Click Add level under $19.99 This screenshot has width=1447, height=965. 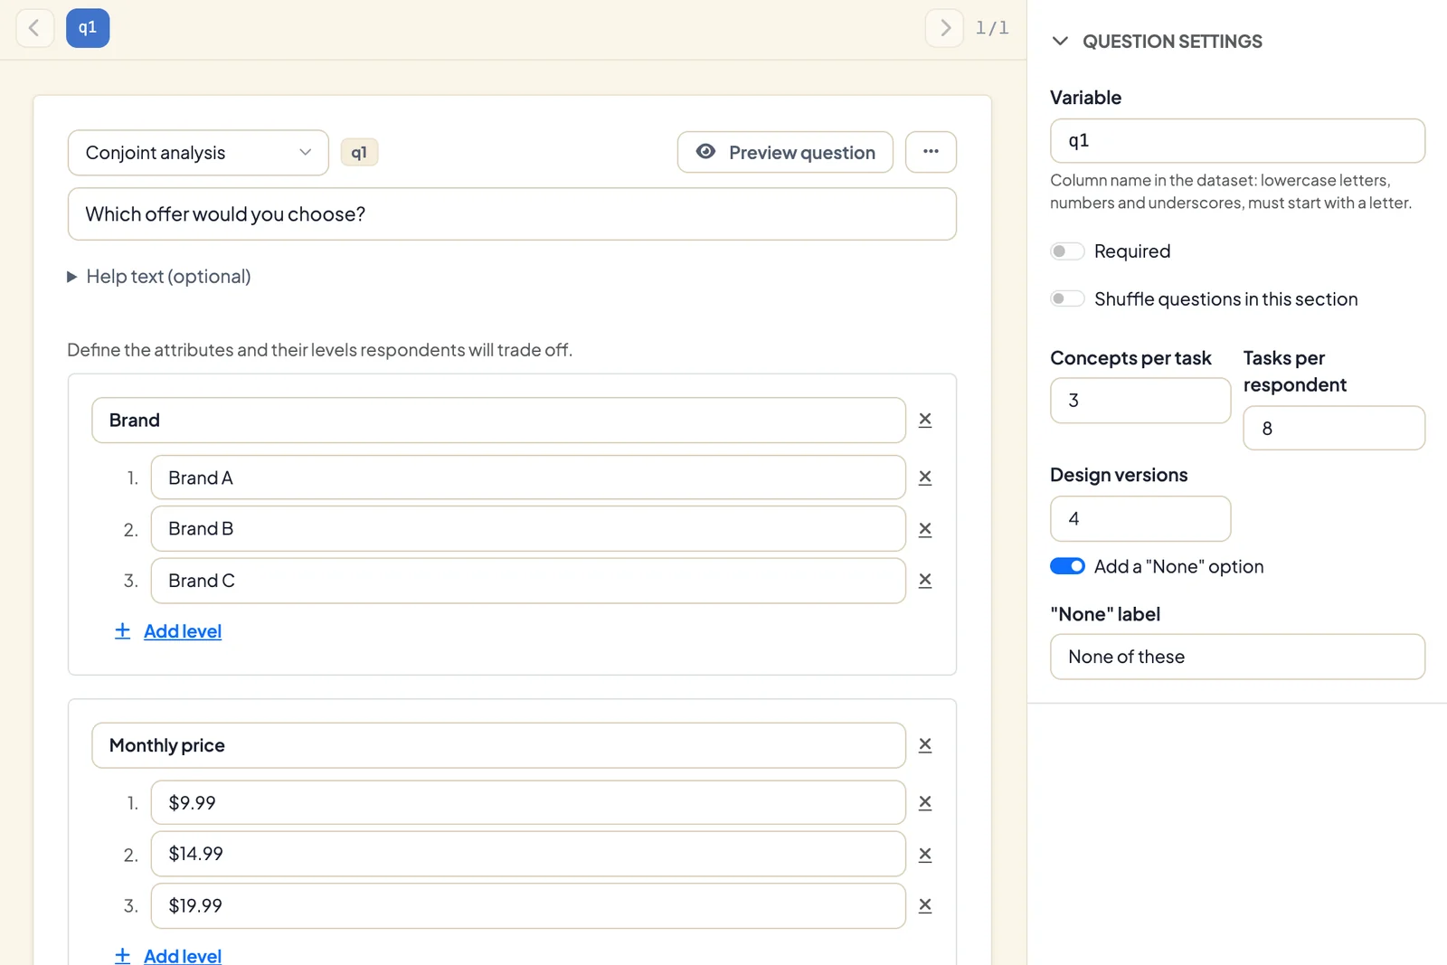183,955
